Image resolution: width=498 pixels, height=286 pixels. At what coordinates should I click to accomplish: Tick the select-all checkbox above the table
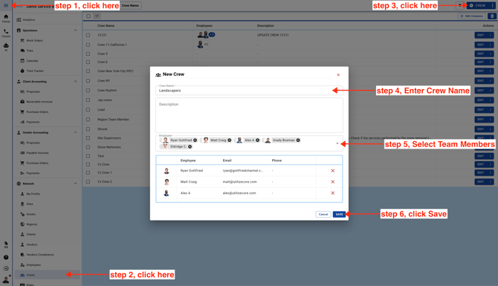pos(88,16)
